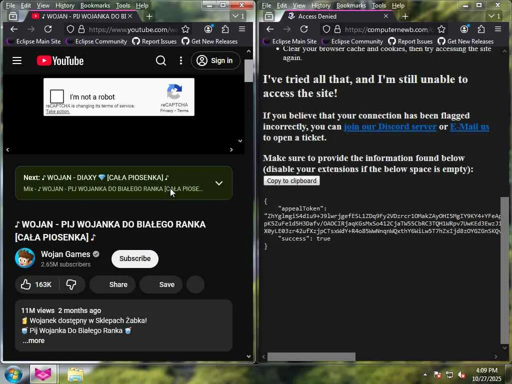Click Sign in button on YouTube
Screen dimensions: 512x384
215,60
